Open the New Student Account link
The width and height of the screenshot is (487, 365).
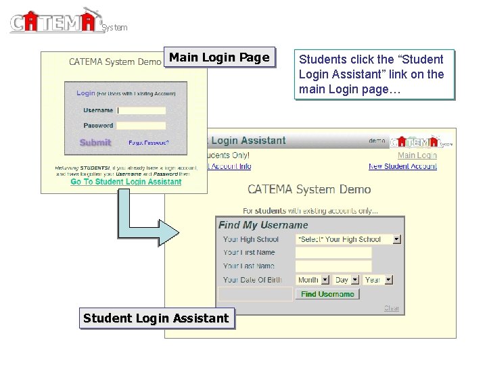[x=403, y=166]
